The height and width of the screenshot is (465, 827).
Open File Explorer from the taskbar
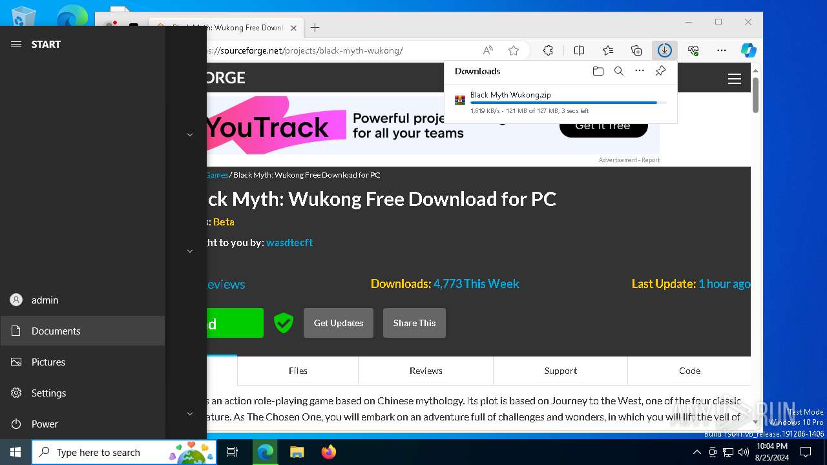pyautogui.click(x=297, y=452)
